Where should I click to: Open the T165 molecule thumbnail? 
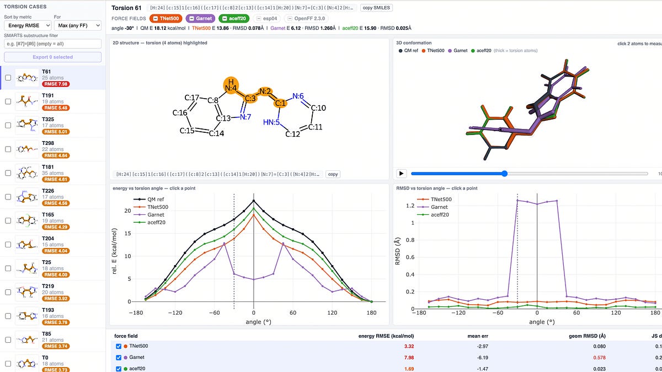(x=27, y=220)
